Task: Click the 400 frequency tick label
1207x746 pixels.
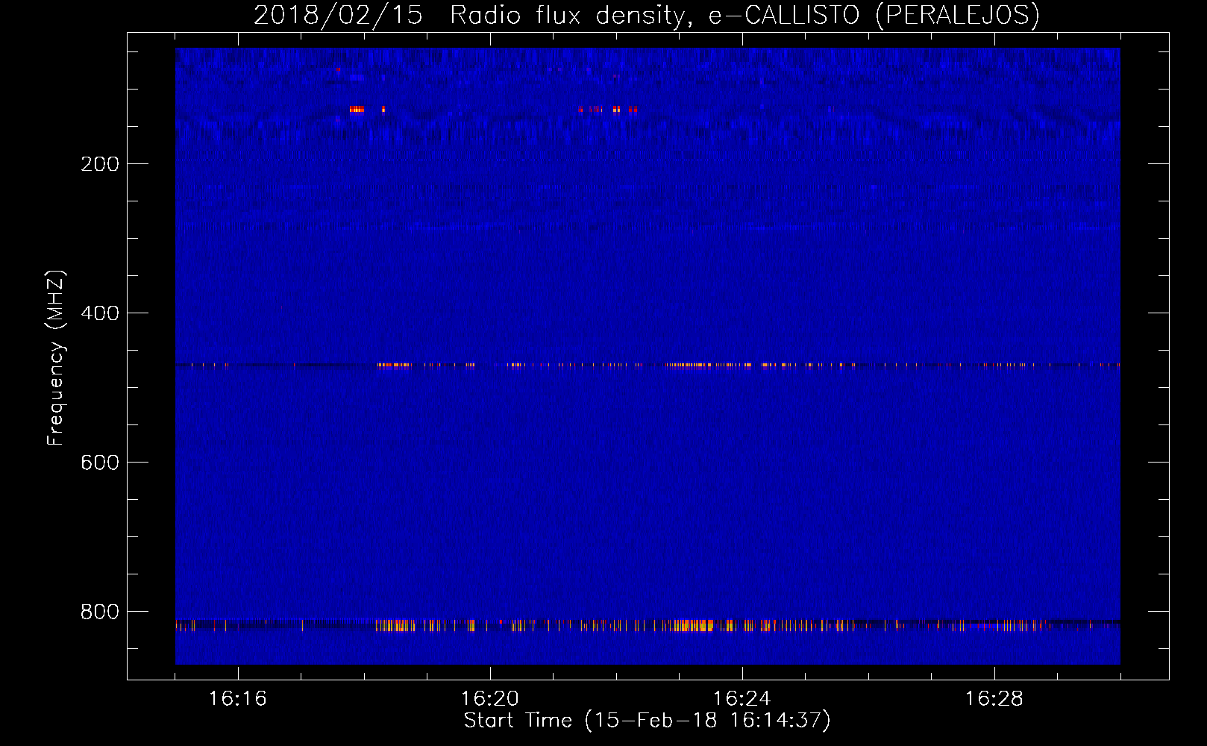Action: pyautogui.click(x=100, y=313)
